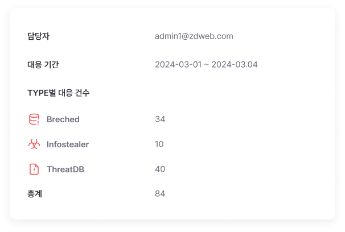
Task: Click the TYPE별 대응 건수 heading
Action: [x=58, y=92]
